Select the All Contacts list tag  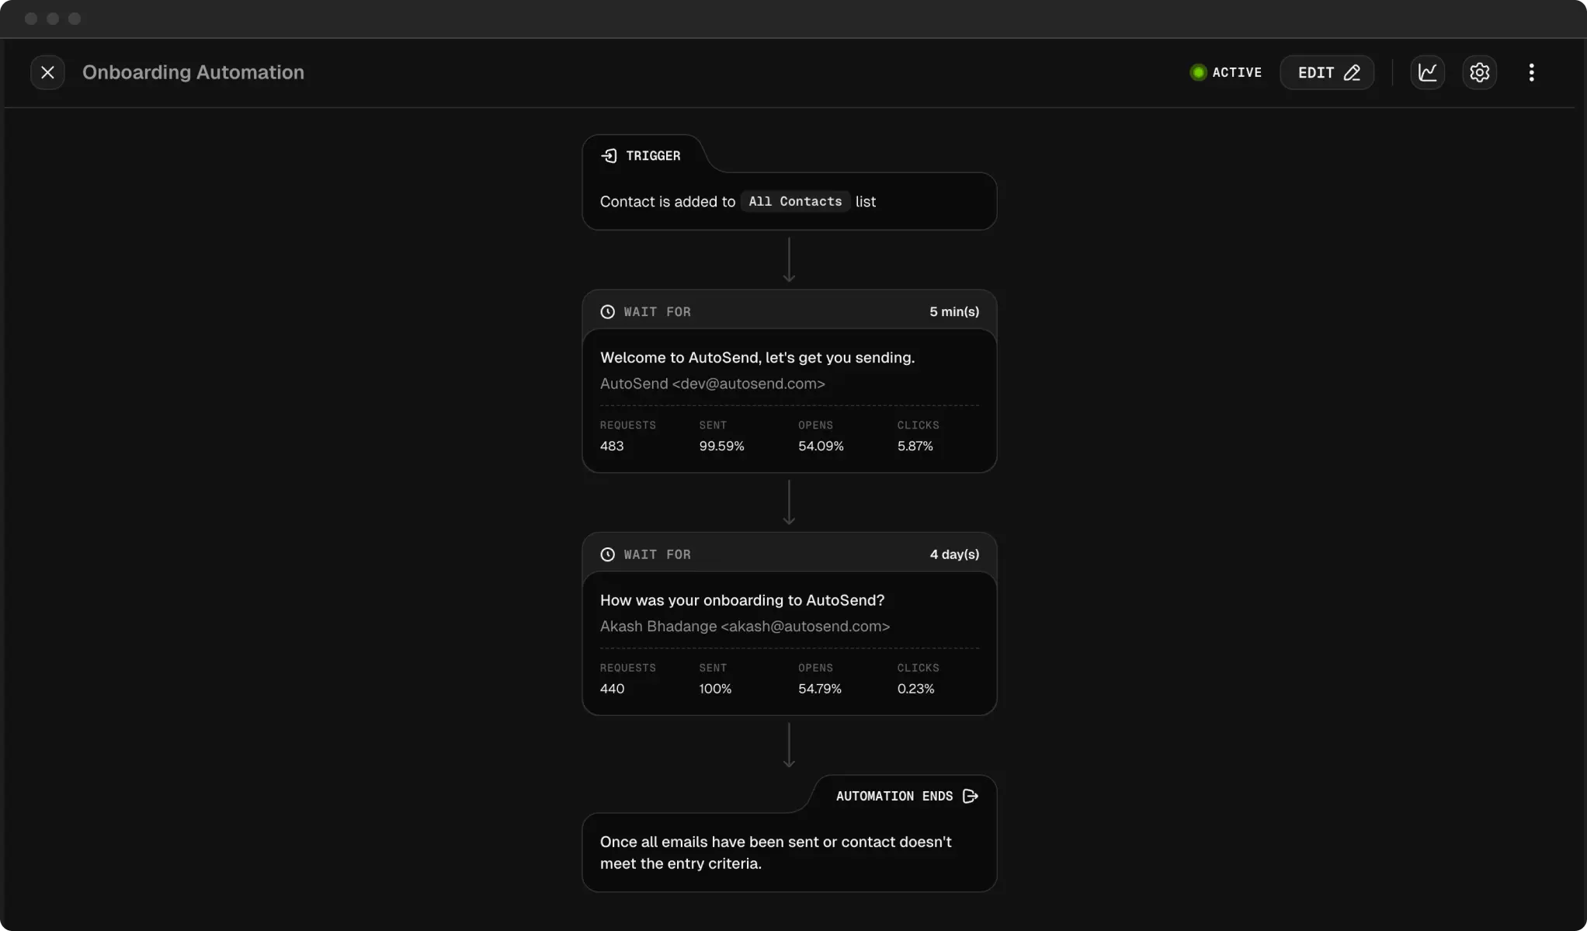point(794,202)
